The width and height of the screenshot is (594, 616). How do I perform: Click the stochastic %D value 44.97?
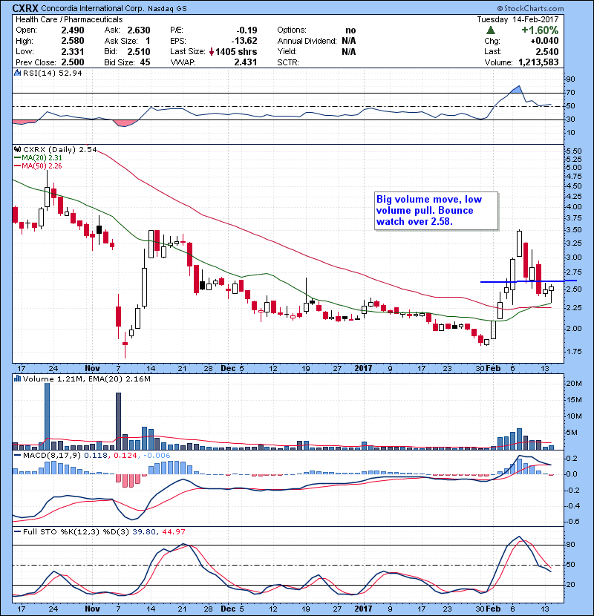coord(173,531)
